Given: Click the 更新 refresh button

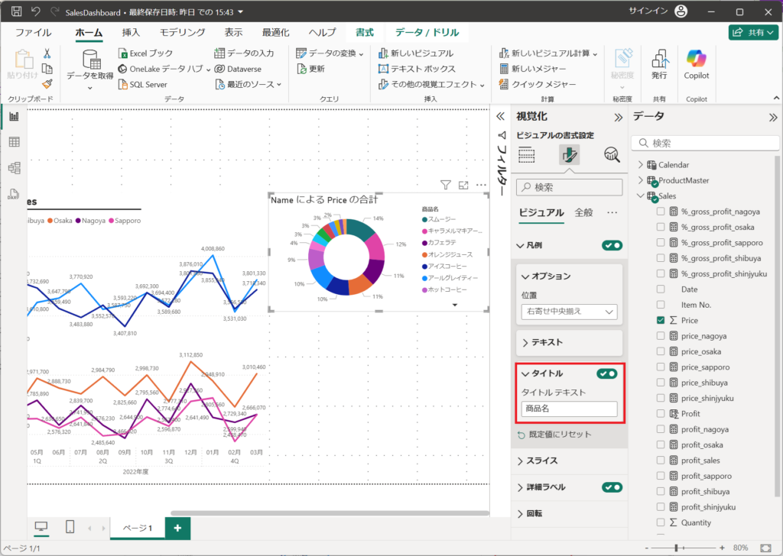Looking at the screenshot, I should [x=310, y=69].
